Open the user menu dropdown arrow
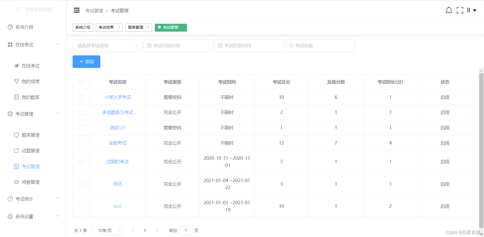The width and height of the screenshot is (484, 237). tap(475, 11)
